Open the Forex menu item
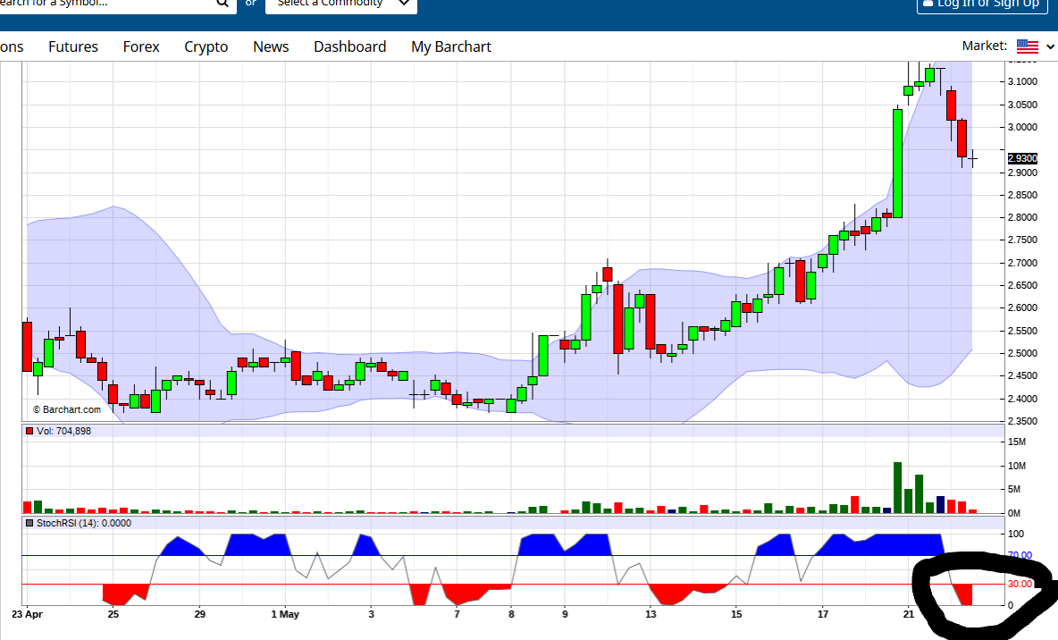 click(140, 46)
